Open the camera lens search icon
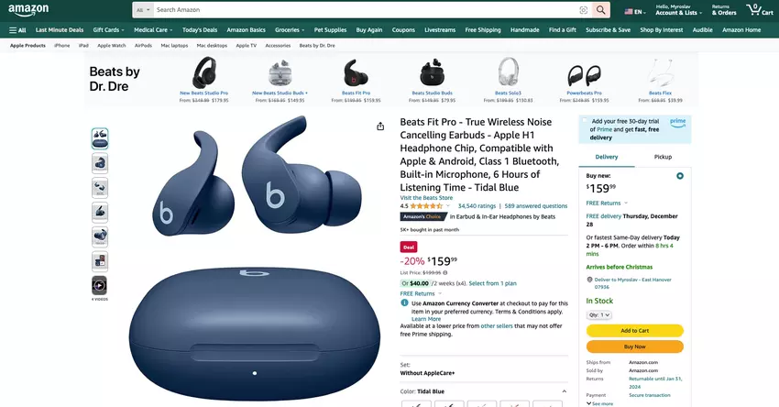Viewport: 779px width, 407px height. click(x=583, y=10)
